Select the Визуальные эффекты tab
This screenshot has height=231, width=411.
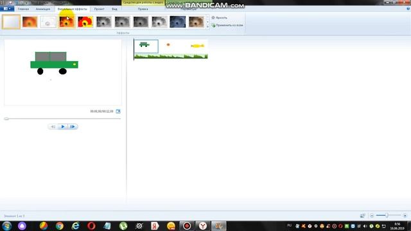[x=73, y=9]
